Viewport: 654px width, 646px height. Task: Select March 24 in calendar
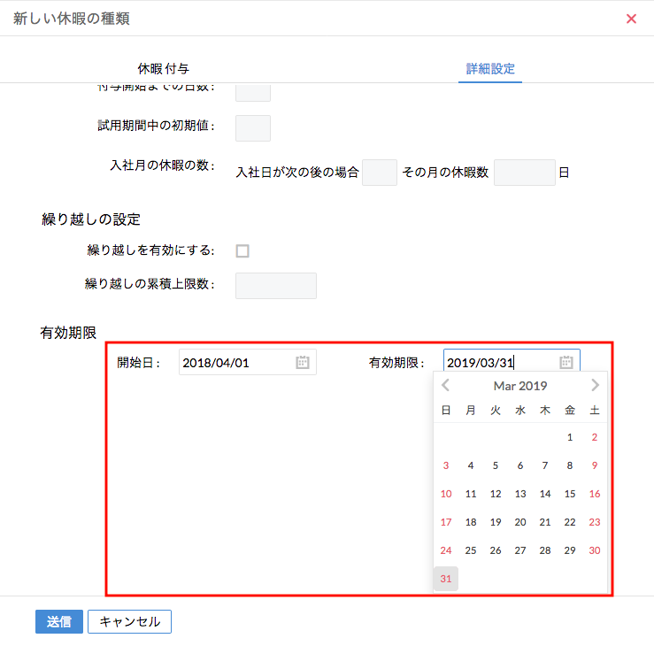point(446,550)
